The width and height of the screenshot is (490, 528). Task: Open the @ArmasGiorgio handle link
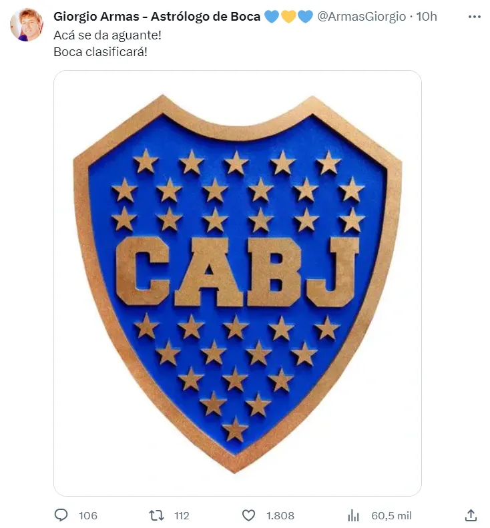coord(362,17)
